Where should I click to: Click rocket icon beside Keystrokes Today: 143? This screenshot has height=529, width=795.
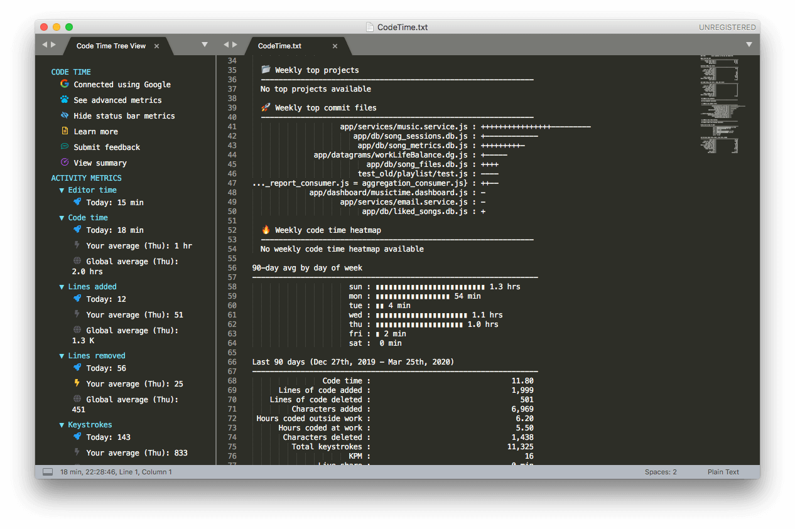click(x=77, y=436)
